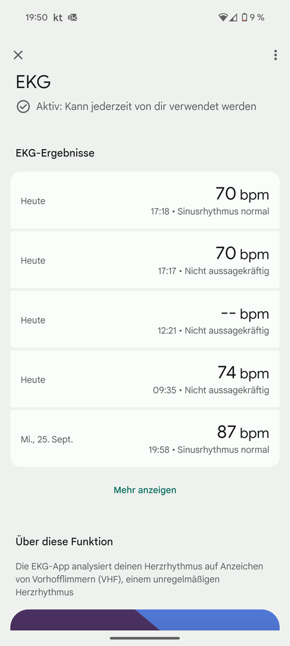290x646 pixels.
Task: Tap the bottom navigation gesture handle
Action: point(145,638)
